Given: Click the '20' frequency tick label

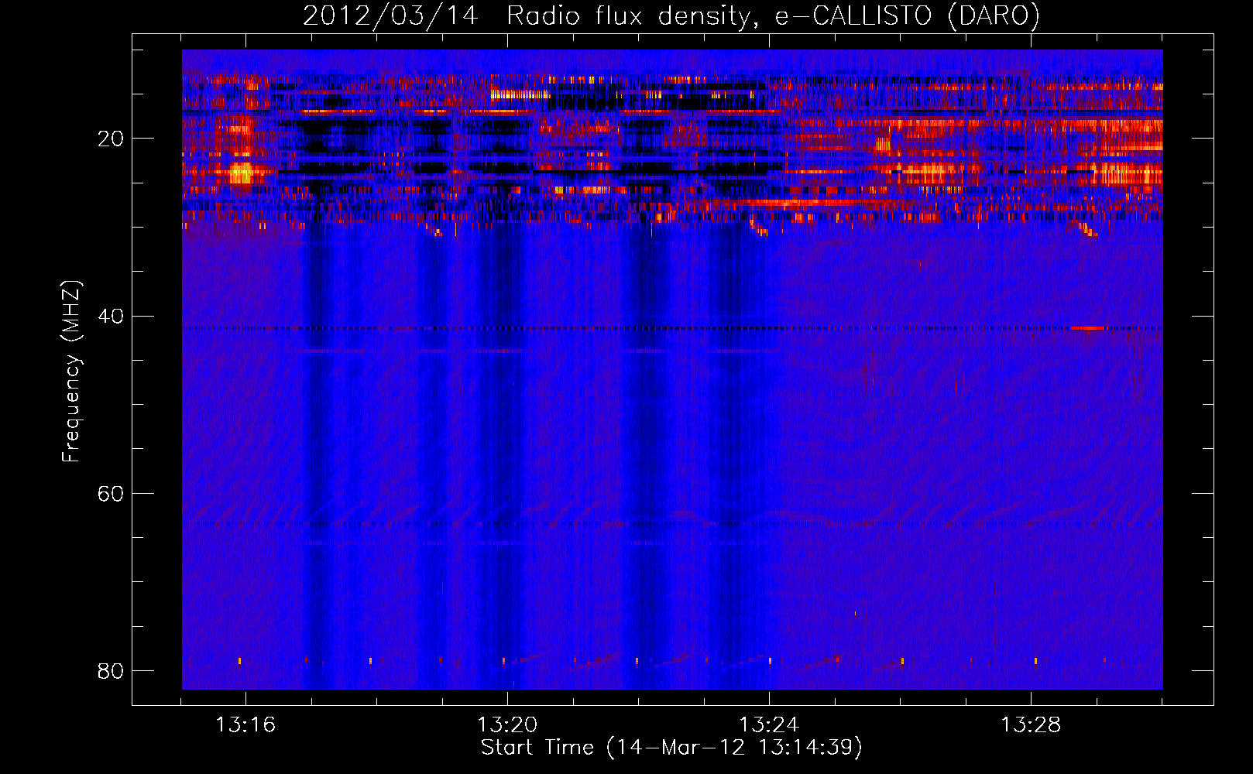Looking at the screenshot, I should pos(111,139).
